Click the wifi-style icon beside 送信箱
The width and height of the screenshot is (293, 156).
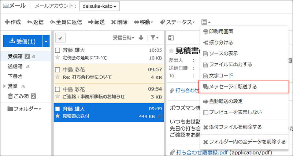coord(28,66)
